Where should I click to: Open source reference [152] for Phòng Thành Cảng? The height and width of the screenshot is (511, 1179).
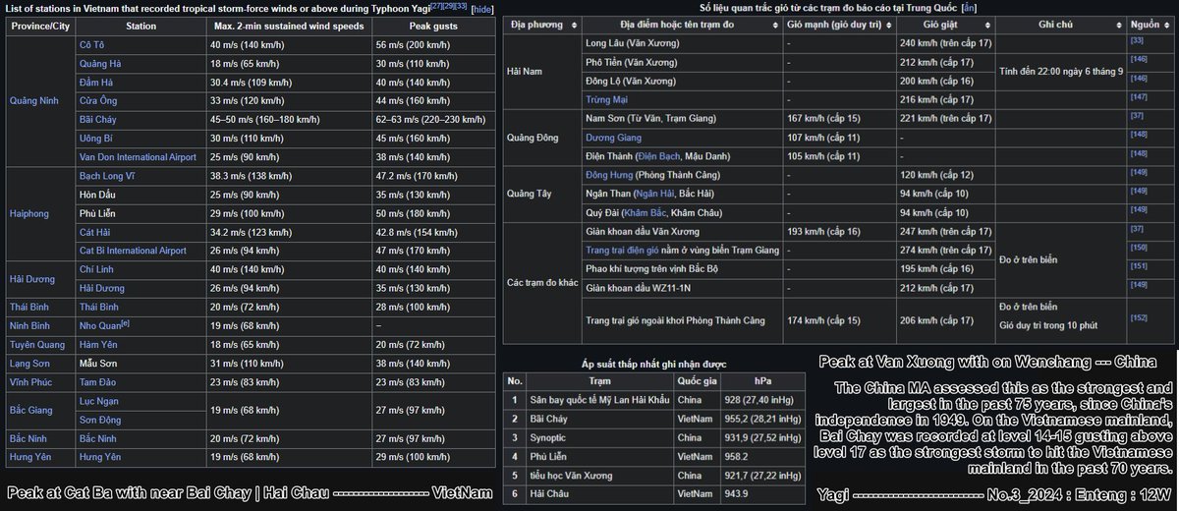(1138, 317)
